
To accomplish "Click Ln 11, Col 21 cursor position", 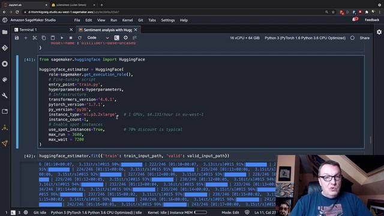I will click(265, 212).
